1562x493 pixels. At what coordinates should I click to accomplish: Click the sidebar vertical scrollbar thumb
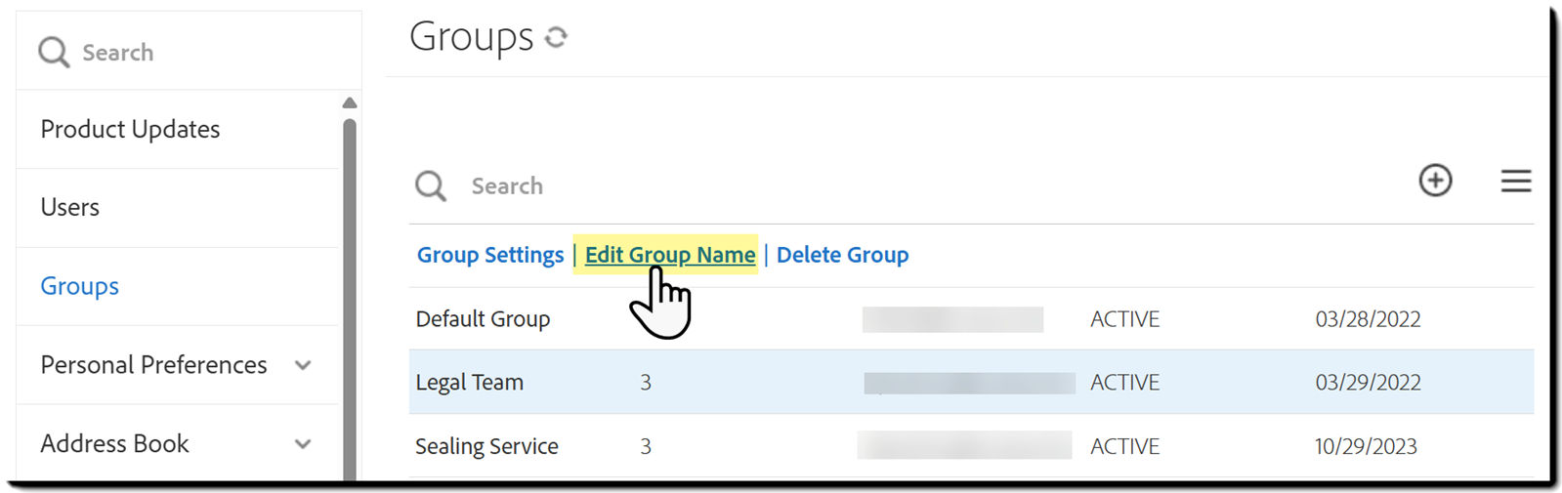[350, 293]
